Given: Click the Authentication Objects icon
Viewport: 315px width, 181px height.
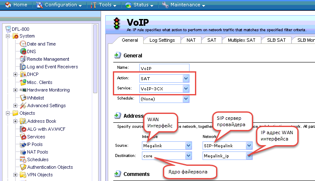Looking at the screenshot, I should pyautogui.click(x=23, y=167).
